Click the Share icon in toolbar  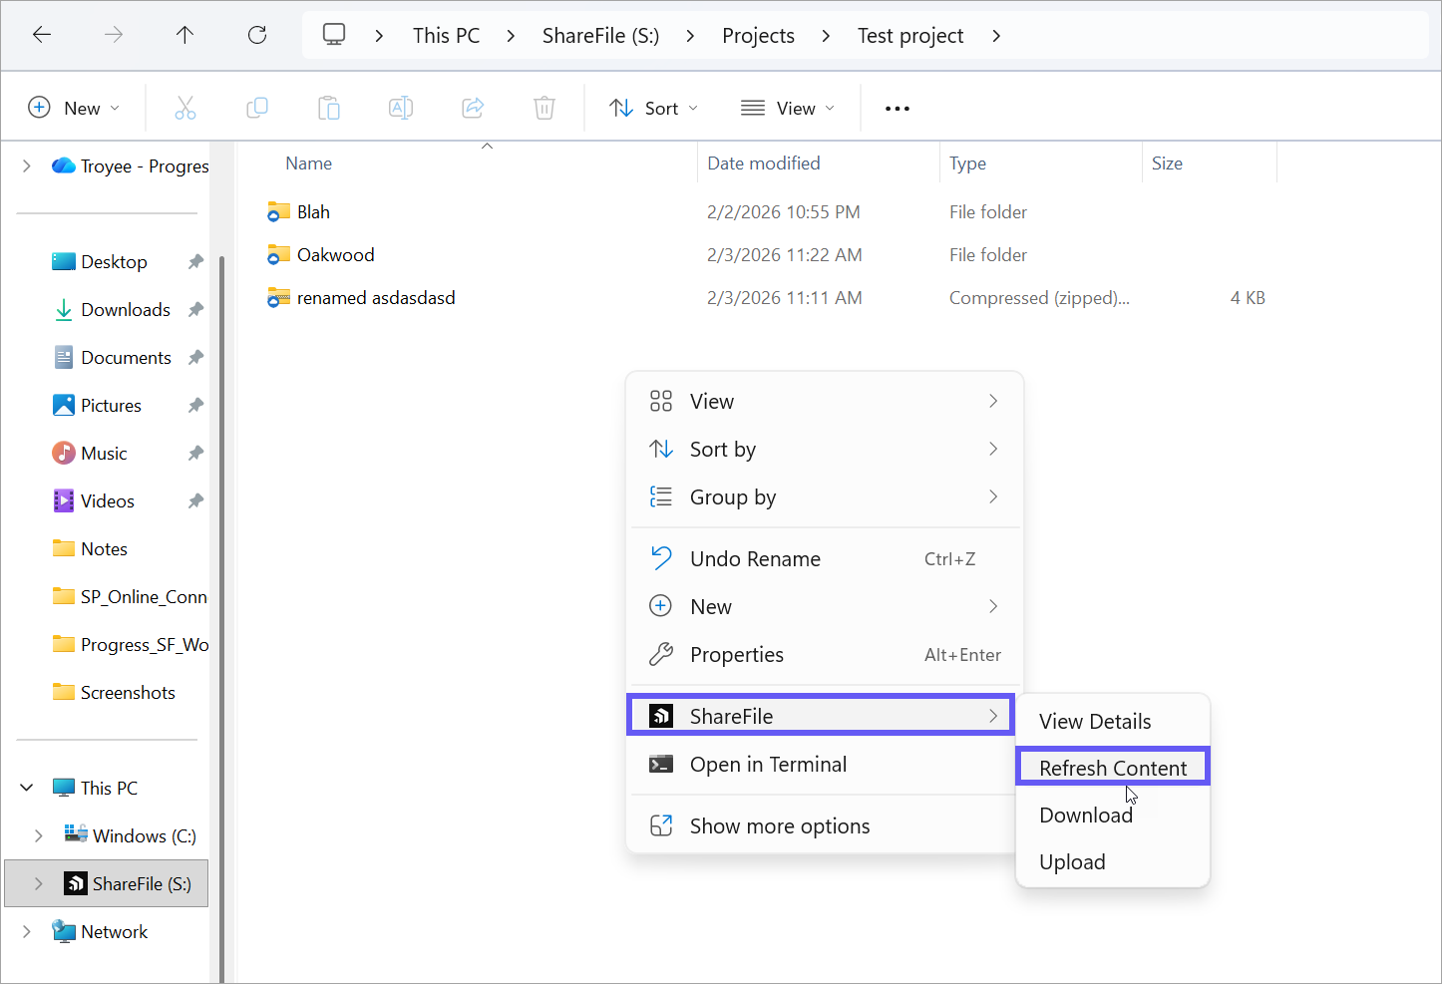pos(473,108)
